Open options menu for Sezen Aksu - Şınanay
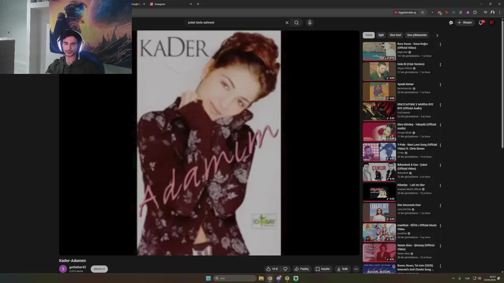 (440, 246)
